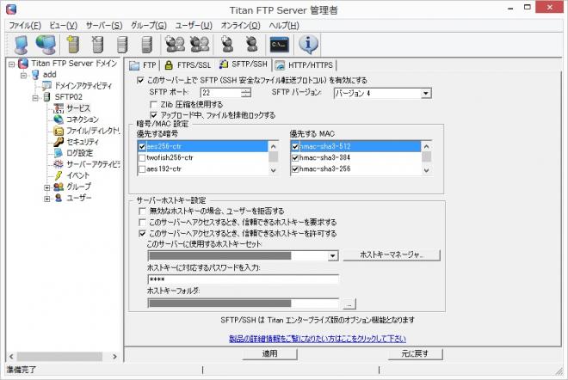Screen dimensions: 568x380
Task: Uncheck the hmac-sha3-256 MAC checkbox
Action: point(295,169)
